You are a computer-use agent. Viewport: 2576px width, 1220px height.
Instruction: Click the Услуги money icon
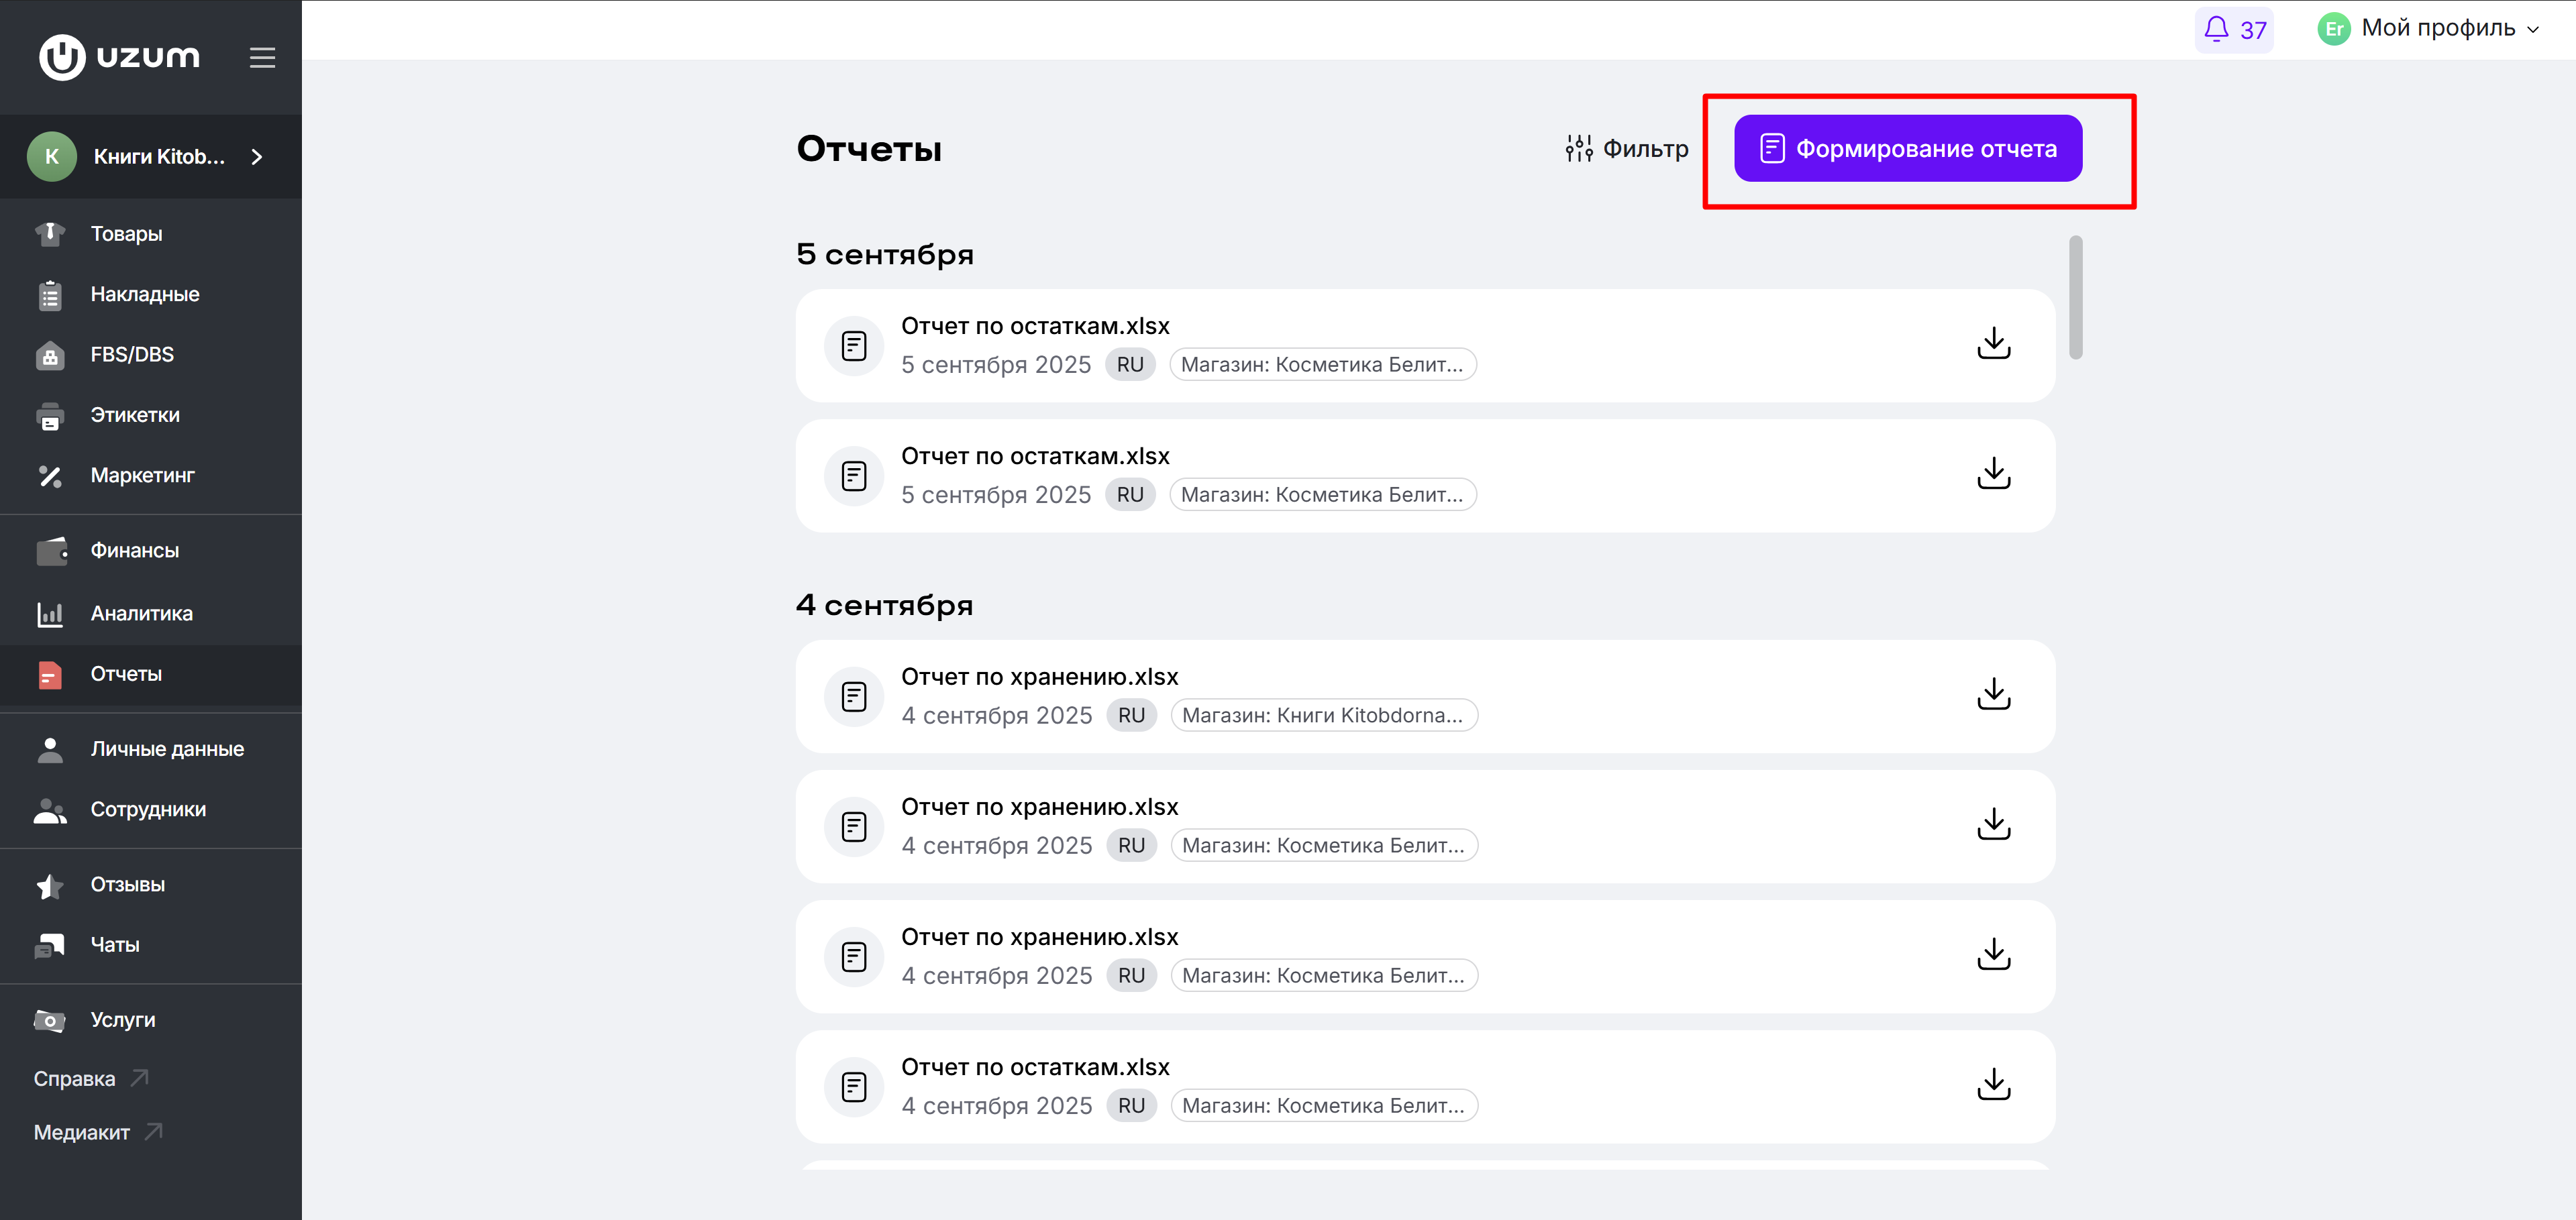pos(50,1020)
